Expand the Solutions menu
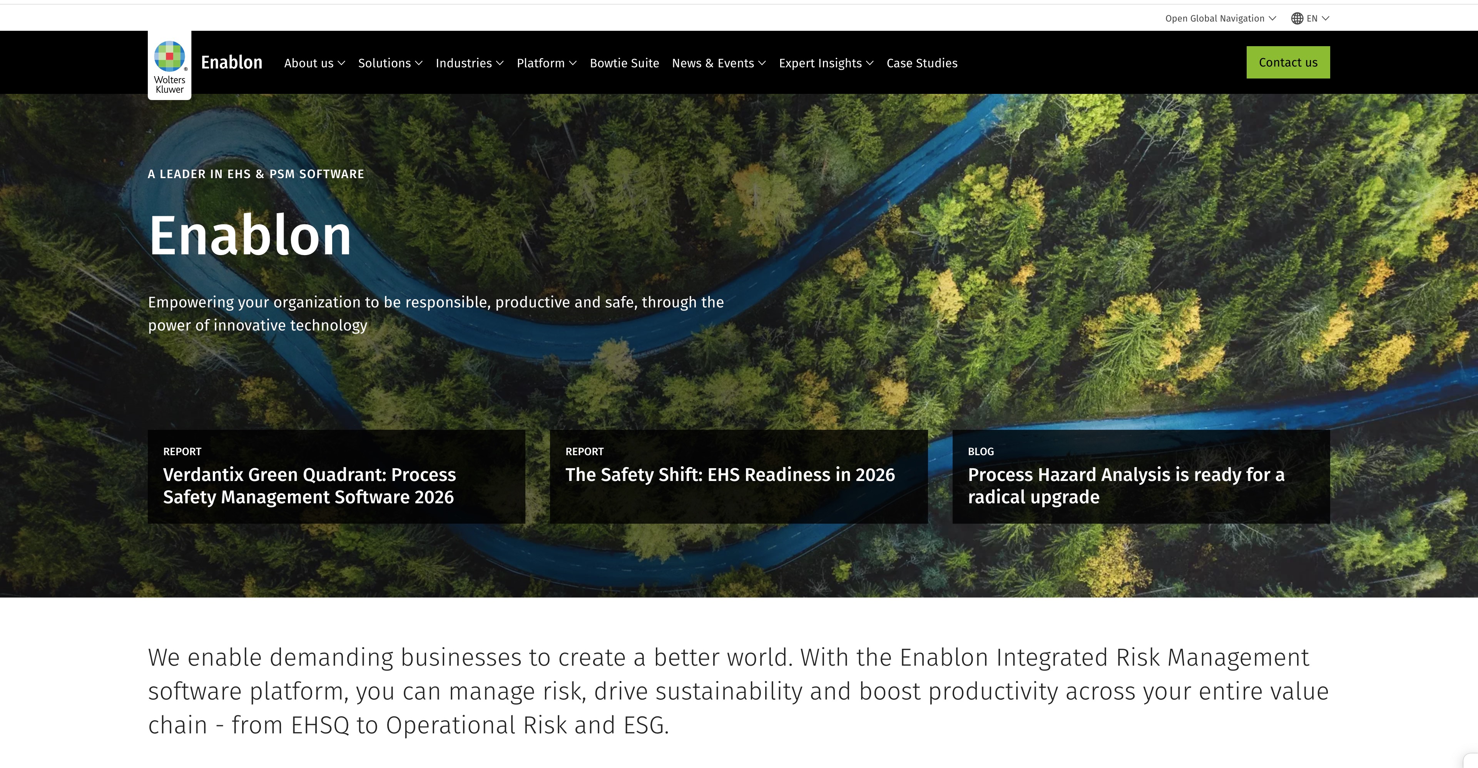 pos(390,63)
